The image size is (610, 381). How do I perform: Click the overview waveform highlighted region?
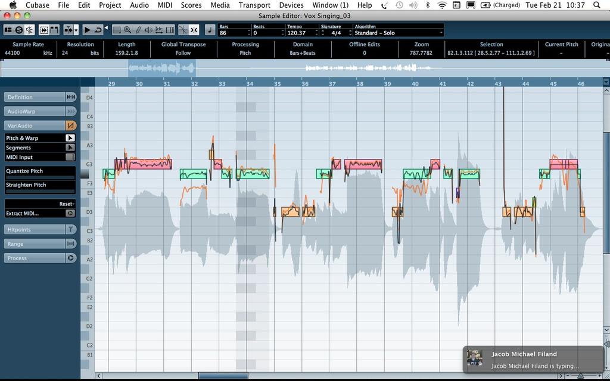[x=162, y=68]
